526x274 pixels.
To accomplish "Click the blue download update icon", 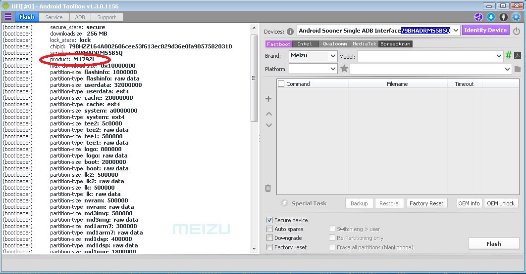I will (491, 17).
